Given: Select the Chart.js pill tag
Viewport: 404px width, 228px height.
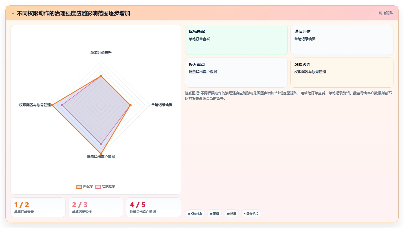Looking at the screenshot, I should pyautogui.click(x=195, y=213).
